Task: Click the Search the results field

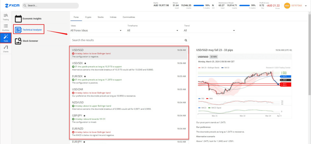Action: [x=127, y=40]
